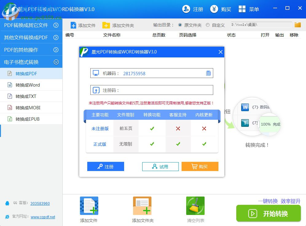Click the 开始转换 button

269,213
